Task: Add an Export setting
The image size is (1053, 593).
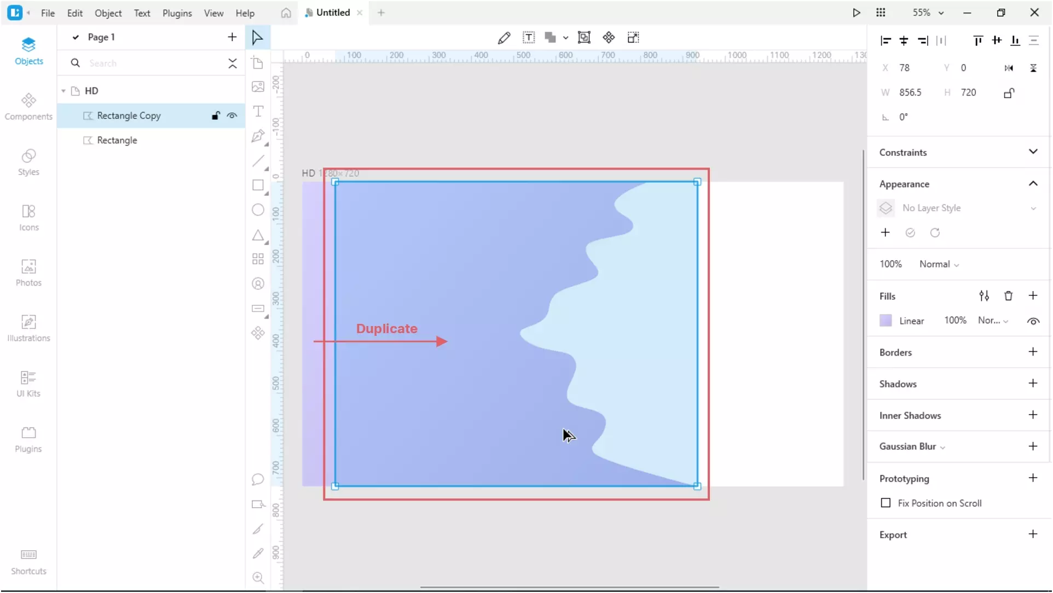Action: [1033, 534]
